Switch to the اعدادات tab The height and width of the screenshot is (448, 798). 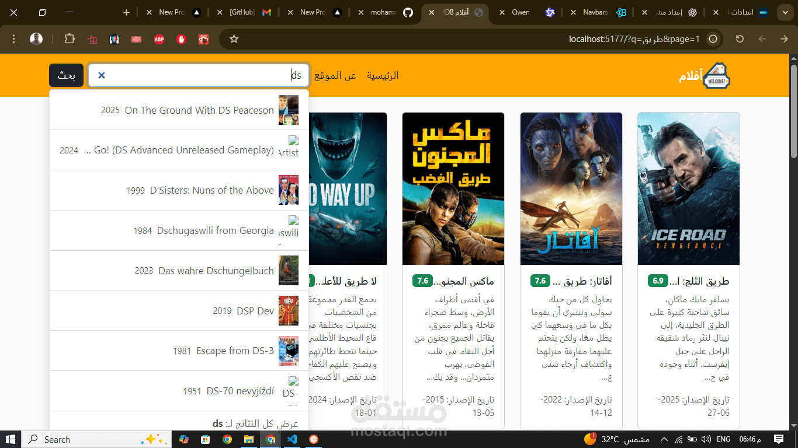pyautogui.click(x=741, y=12)
